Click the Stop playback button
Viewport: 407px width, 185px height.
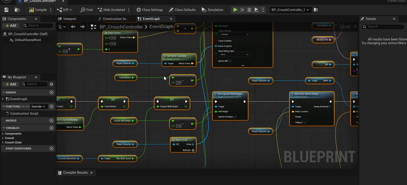coord(249,10)
